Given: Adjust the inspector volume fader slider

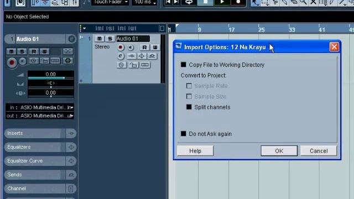Looking at the screenshot, I should click(51, 78).
